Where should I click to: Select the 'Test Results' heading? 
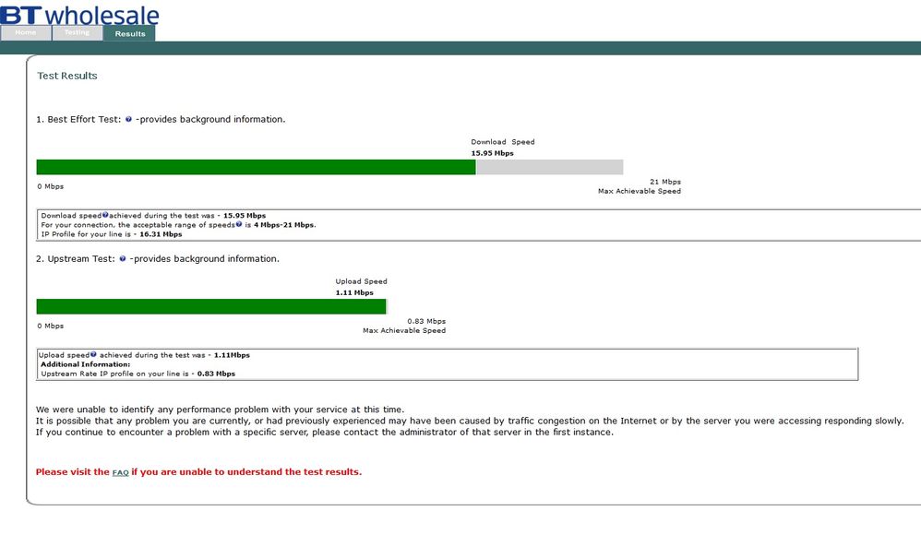pos(67,76)
